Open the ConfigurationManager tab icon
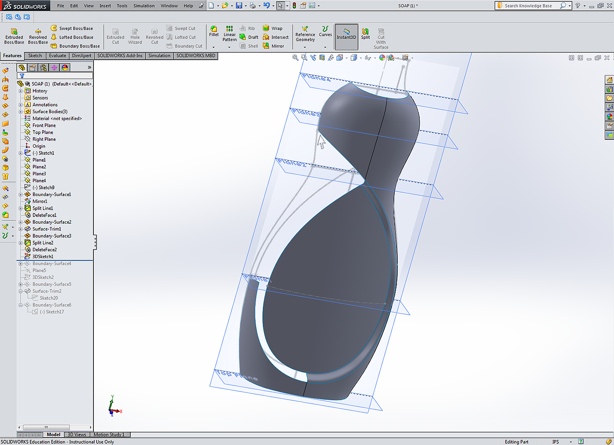Screen dimensions: 614x445 pos(43,68)
